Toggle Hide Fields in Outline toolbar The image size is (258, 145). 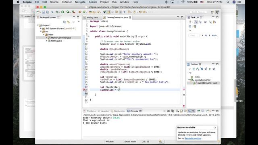pos(202,69)
